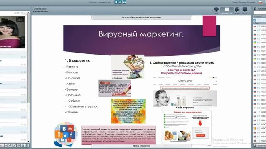Click the 'Сайт воронка' caption on slide
This screenshot has height=149, width=266.
tap(185, 108)
